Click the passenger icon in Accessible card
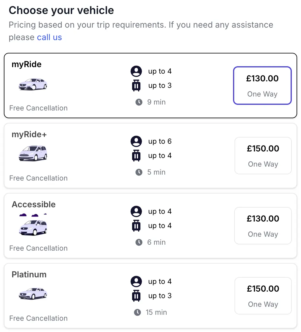Screen dimensions: 301x332 (136, 211)
